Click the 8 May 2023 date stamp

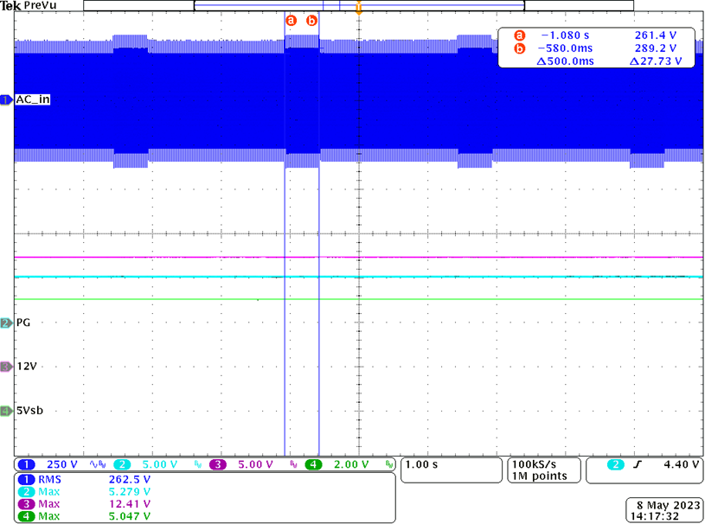(x=668, y=505)
